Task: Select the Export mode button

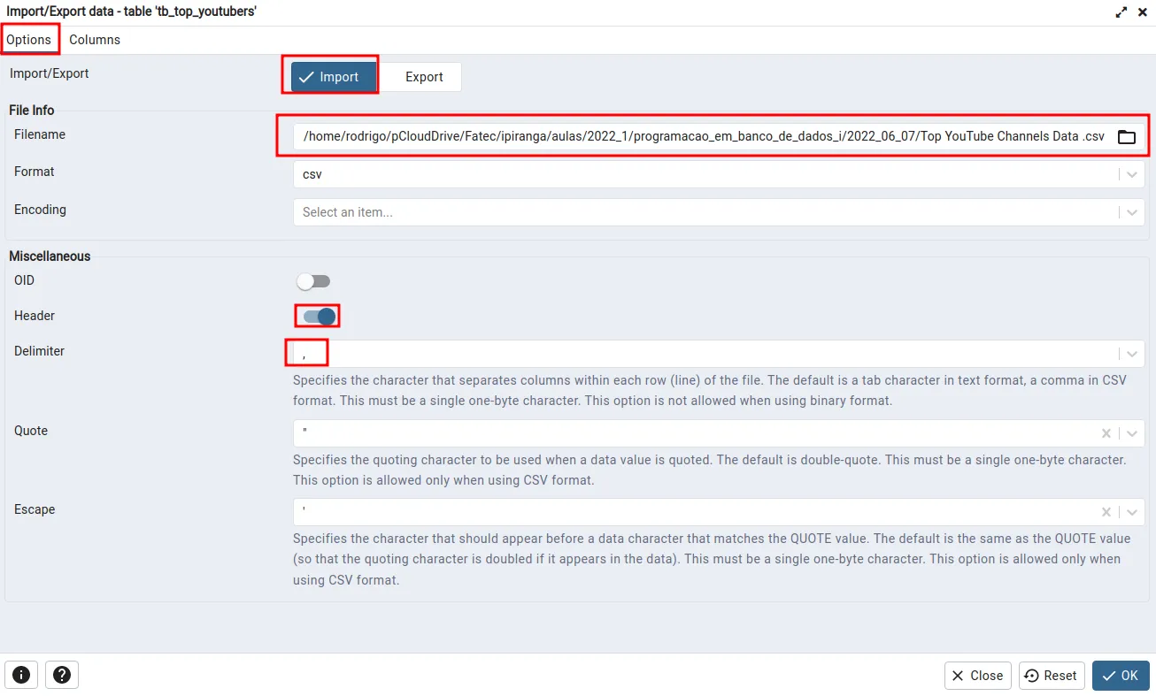Action: [424, 77]
